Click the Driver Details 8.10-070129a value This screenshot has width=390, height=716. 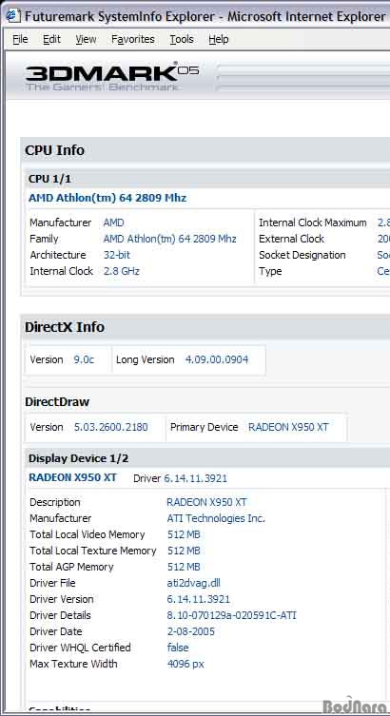point(231,615)
